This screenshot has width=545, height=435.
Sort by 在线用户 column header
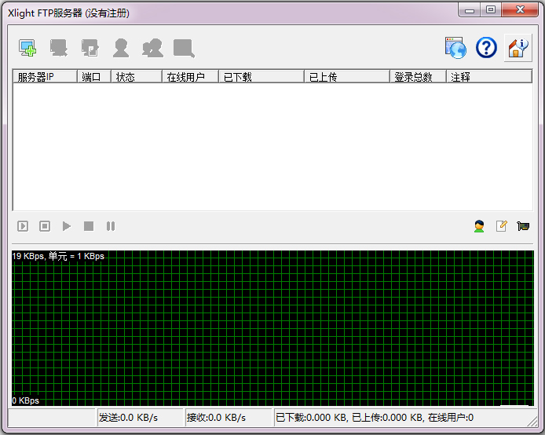click(x=191, y=77)
